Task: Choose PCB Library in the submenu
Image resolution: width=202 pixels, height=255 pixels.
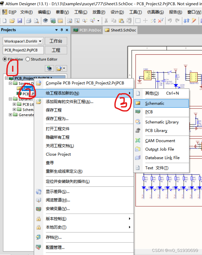Action: coord(161,131)
